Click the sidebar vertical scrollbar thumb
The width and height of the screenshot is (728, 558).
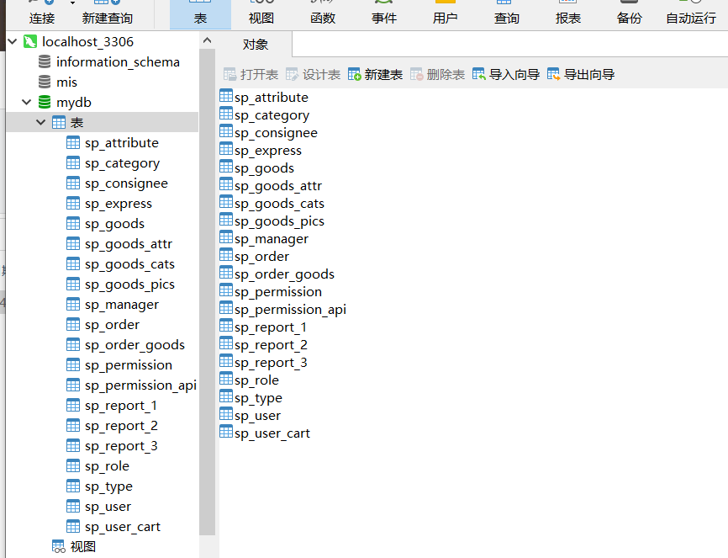pos(208,291)
